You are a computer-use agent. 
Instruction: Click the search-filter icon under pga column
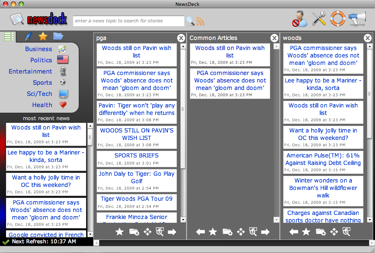pos(160,232)
